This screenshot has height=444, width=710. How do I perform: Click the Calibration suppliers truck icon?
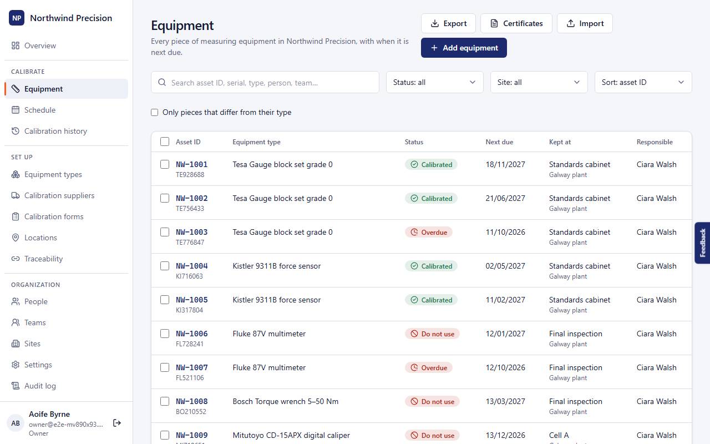tap(16, 195)
